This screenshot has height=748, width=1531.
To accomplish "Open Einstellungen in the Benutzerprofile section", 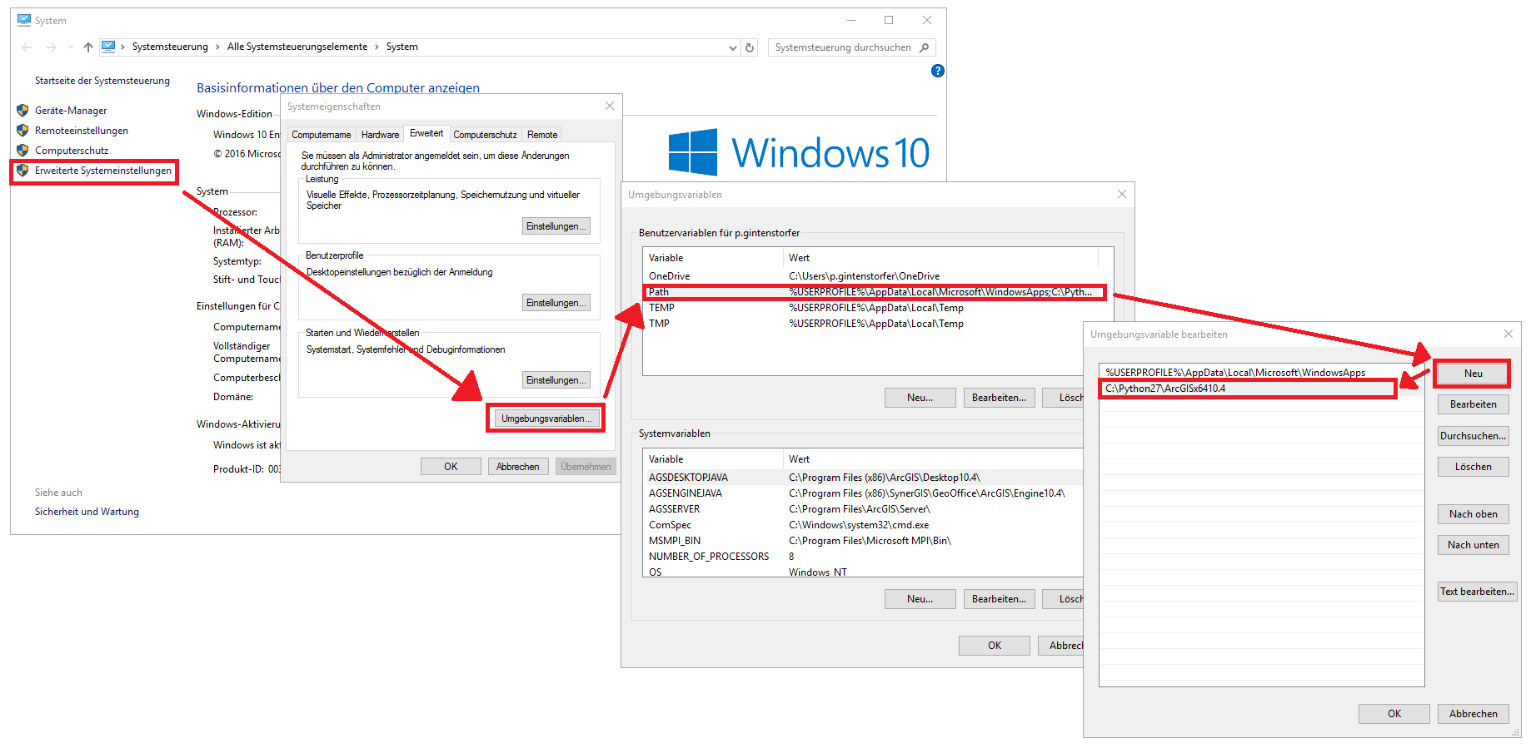I will pos(556,303).
